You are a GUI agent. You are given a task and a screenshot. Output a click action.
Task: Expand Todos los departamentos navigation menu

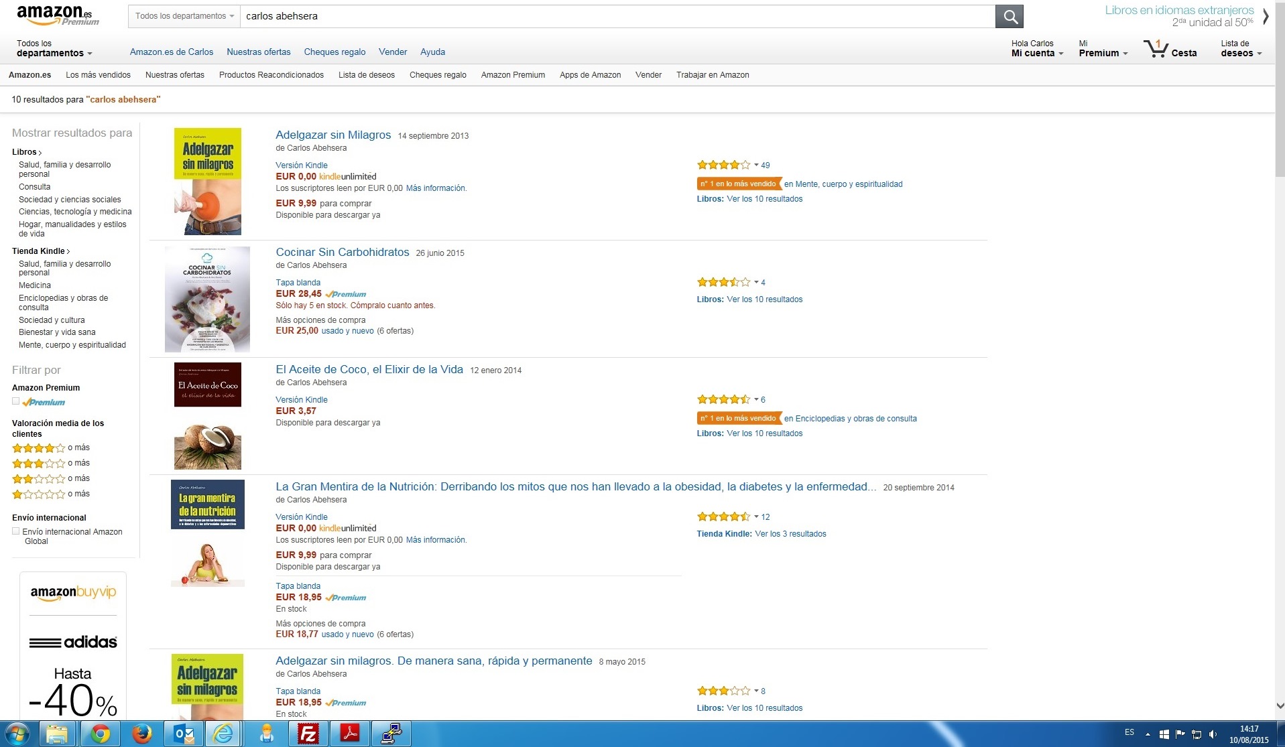pos(54,48)
